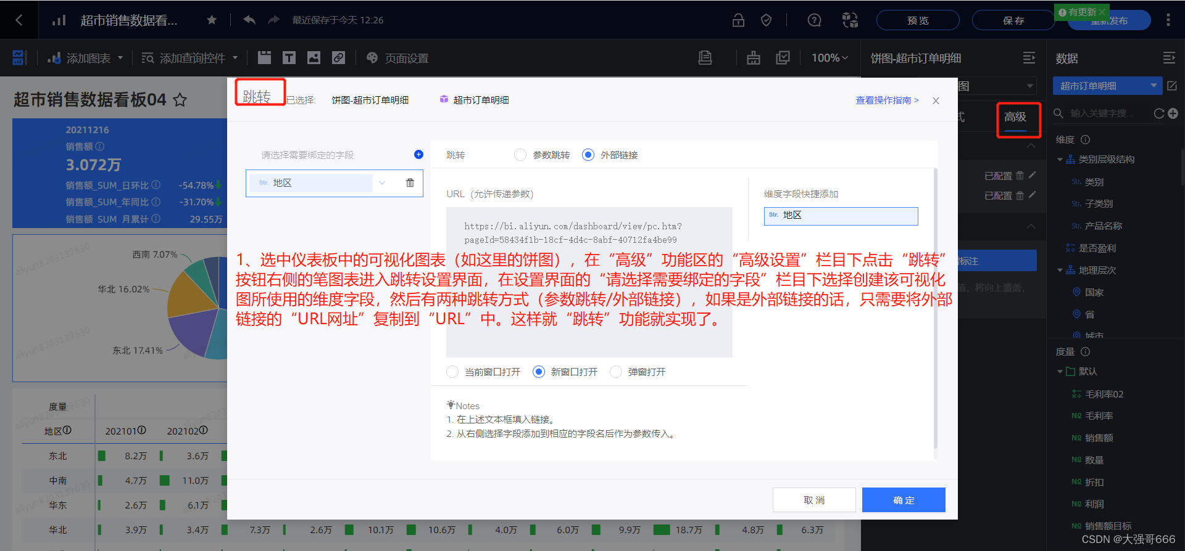Click the toolbar icon left of 100% zoom
This screenshot has width=1185, height=551.
[x=783, y=58]
